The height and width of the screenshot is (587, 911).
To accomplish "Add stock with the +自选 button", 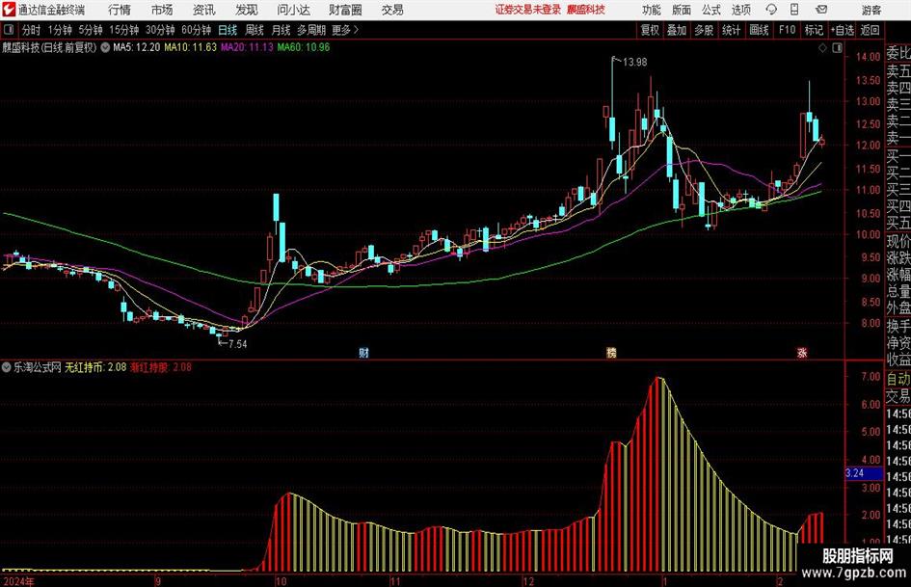I will pos(843,30).
